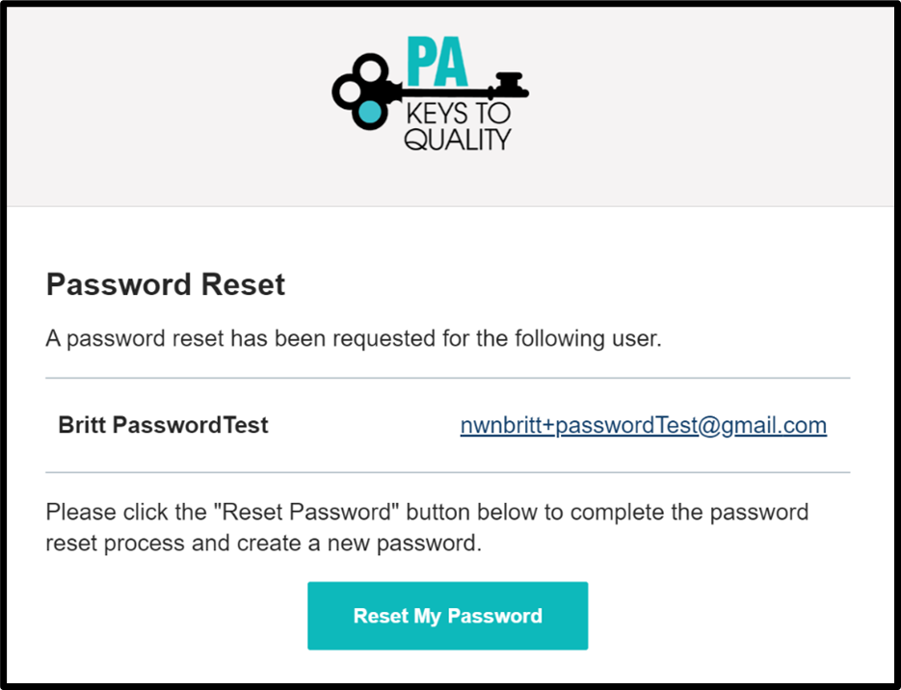
Task: Click the Reset My Password button
Action: pyautogui.click(x=448, y=615)
